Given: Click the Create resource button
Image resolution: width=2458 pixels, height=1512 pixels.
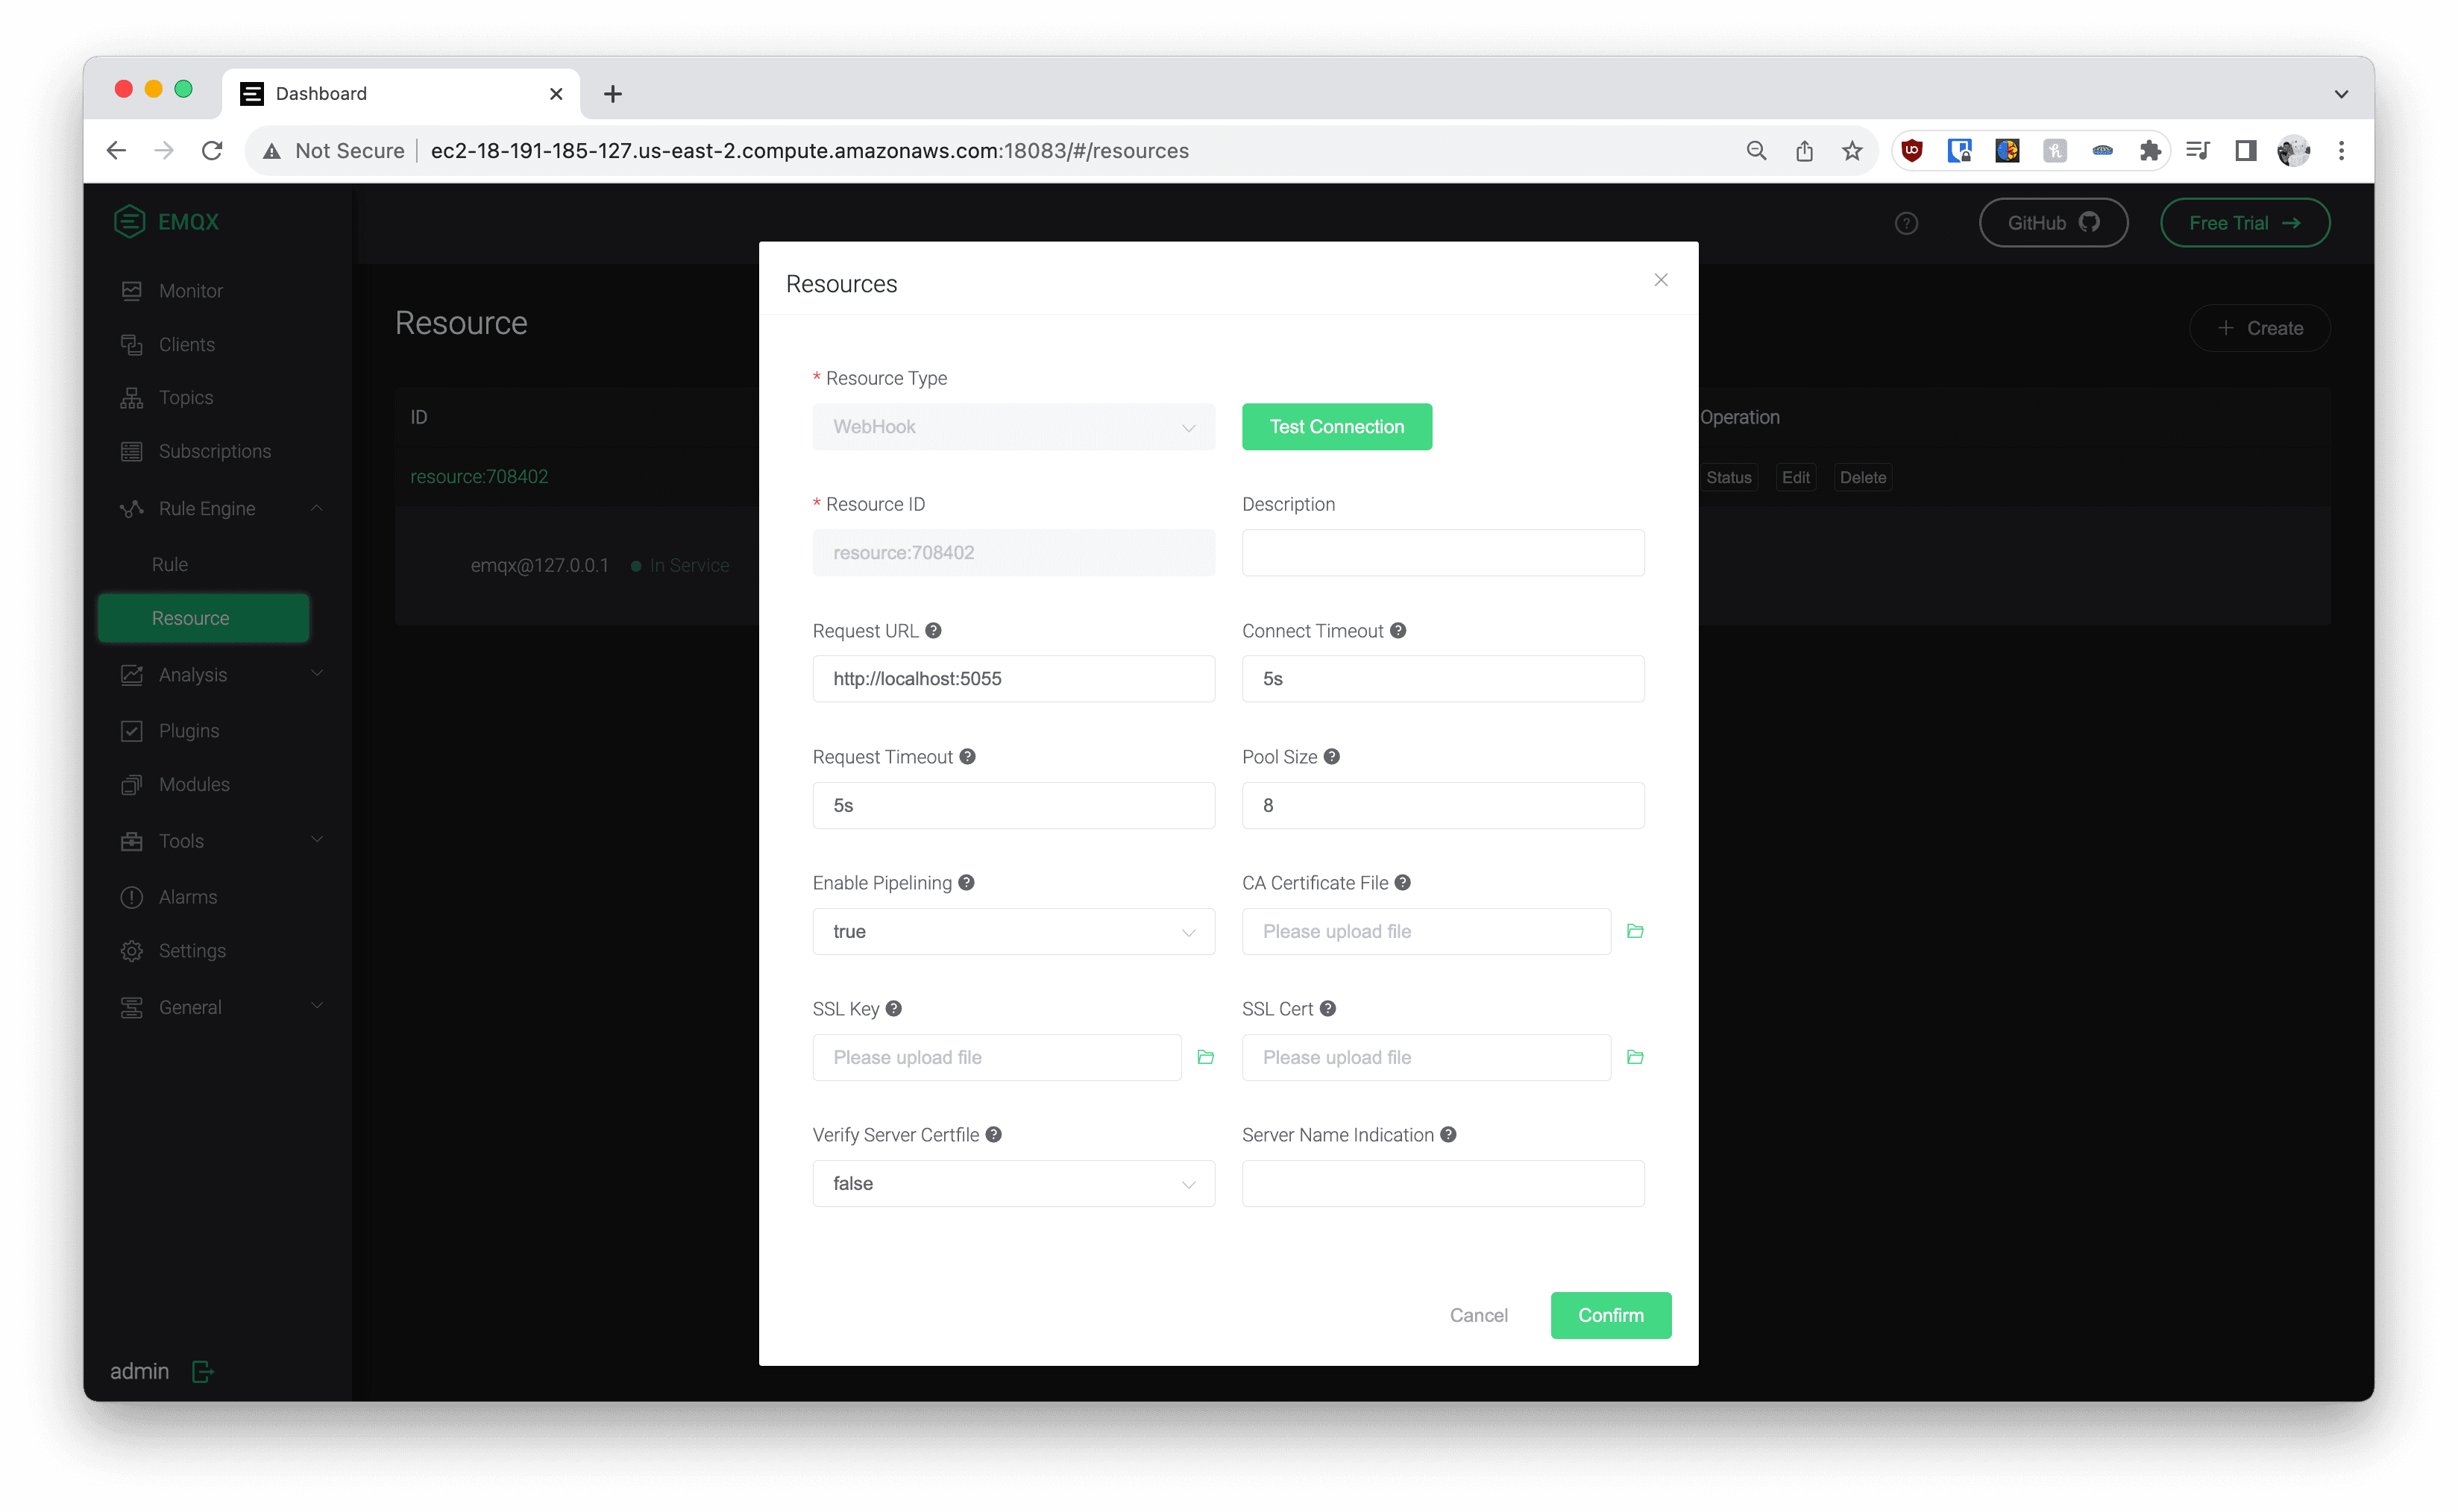Looking at the screenshot, I should 2259,328.
